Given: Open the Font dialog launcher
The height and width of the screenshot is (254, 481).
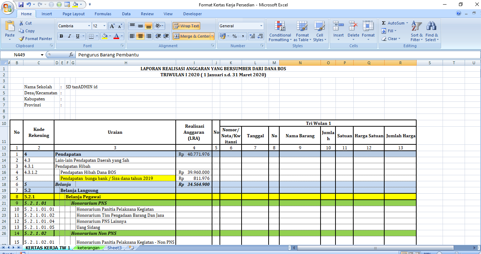Looking at the screenshot, I should 122,46.
